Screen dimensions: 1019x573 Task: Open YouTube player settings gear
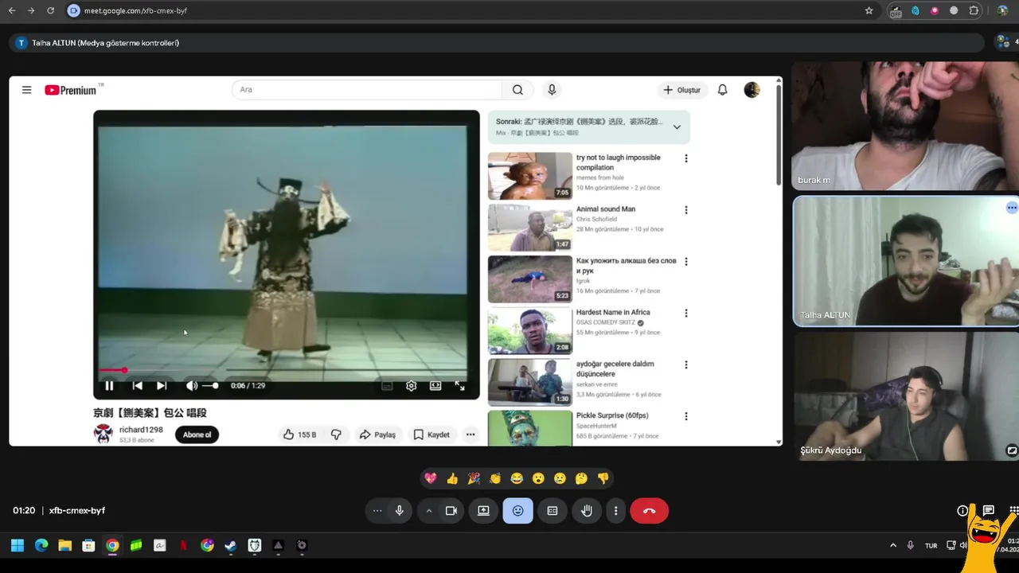(411, 386)
